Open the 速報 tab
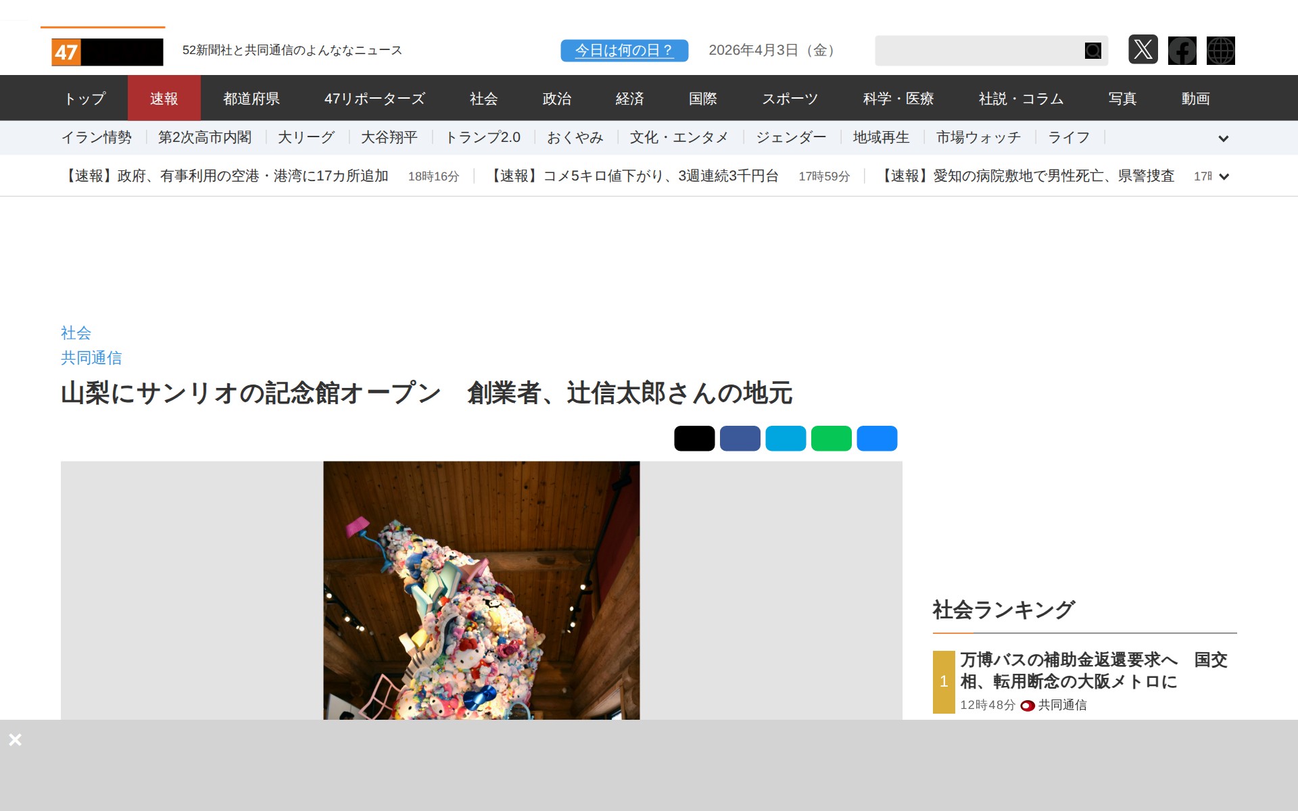The height and width of the screenshot is (811, 1298). [164, 99]
